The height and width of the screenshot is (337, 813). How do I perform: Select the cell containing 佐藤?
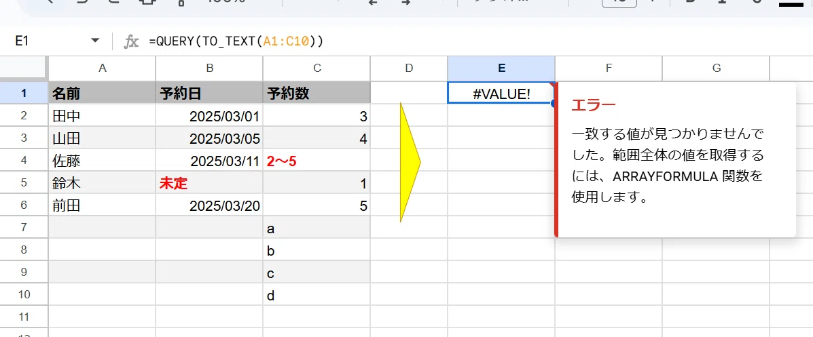point(102,161)
